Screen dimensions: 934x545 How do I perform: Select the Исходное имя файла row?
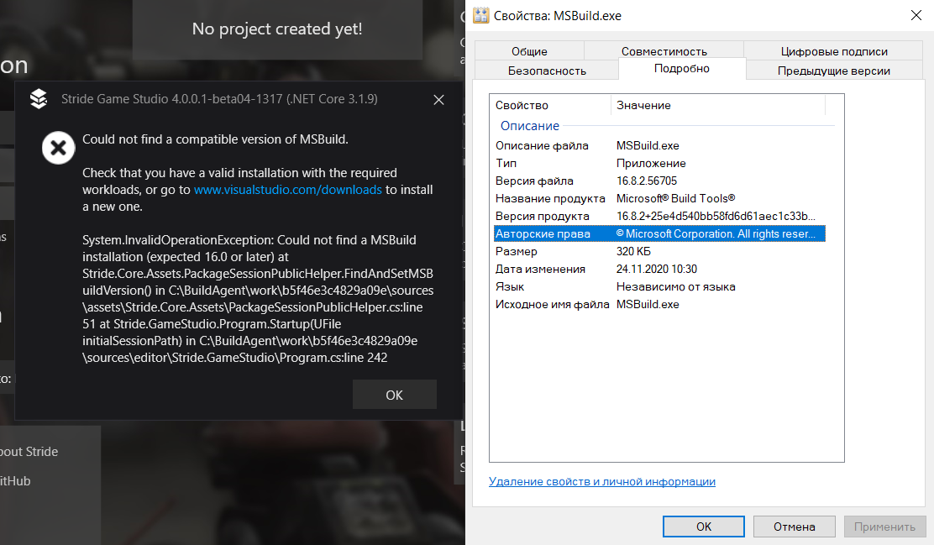pos(659,304)
